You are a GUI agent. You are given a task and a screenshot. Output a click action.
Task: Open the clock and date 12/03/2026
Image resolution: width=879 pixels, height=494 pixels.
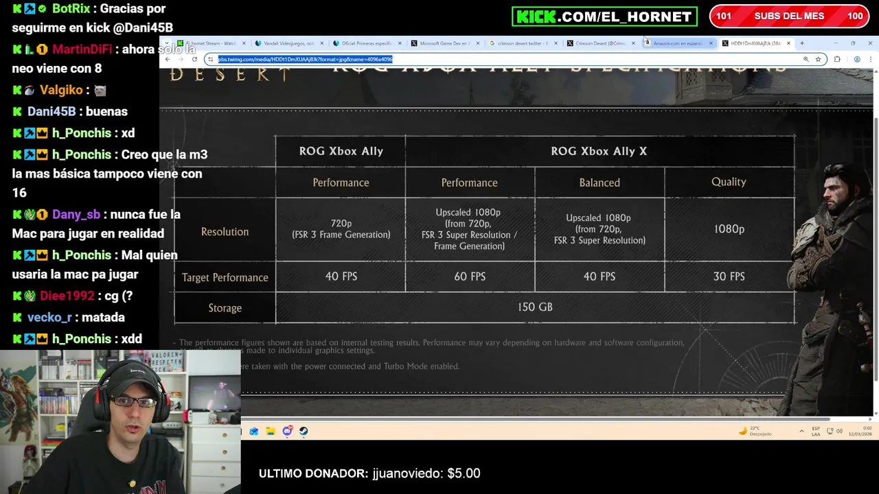click(x=861, y=431)
